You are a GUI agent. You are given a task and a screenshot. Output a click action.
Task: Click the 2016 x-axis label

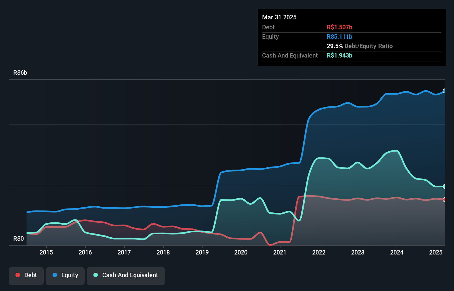pyautogui.click(x=85, y=252)
